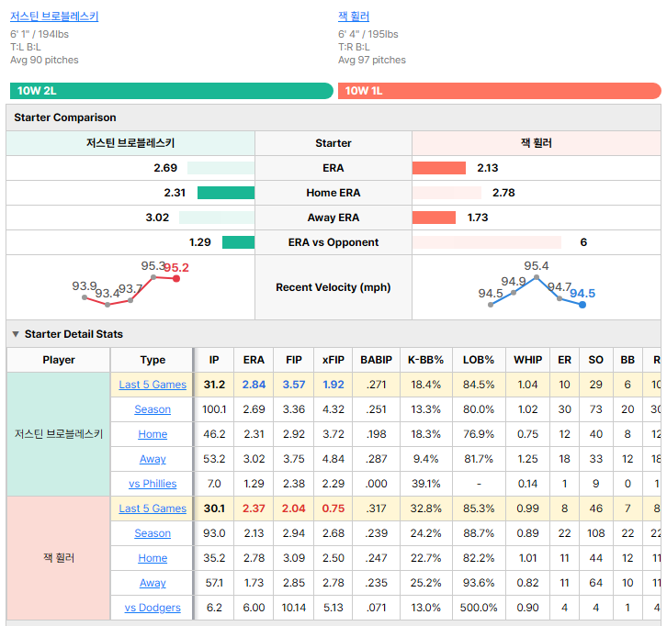Click the blue 94.5 velocity point
667x626 pixels.
[x=582, y=305]
